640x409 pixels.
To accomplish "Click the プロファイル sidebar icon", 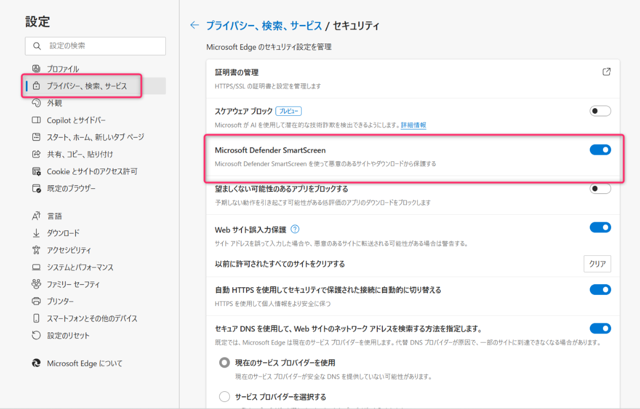I will [36, 69].
